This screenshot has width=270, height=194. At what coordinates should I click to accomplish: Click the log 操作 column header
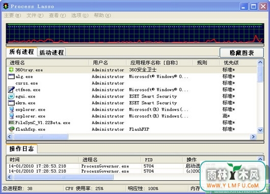click(192, 160)
